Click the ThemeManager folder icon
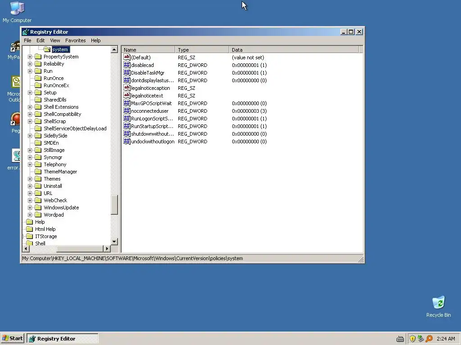This screenshot has height=345, width=461. (38, 172)
